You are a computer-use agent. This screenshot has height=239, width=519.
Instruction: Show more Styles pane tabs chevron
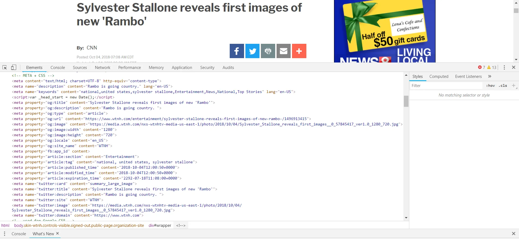click(x=490, y=77)
